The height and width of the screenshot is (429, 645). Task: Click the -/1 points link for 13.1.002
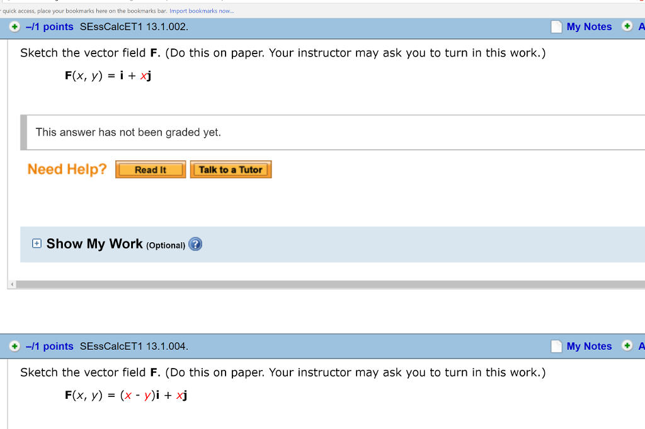click(50, 27)
